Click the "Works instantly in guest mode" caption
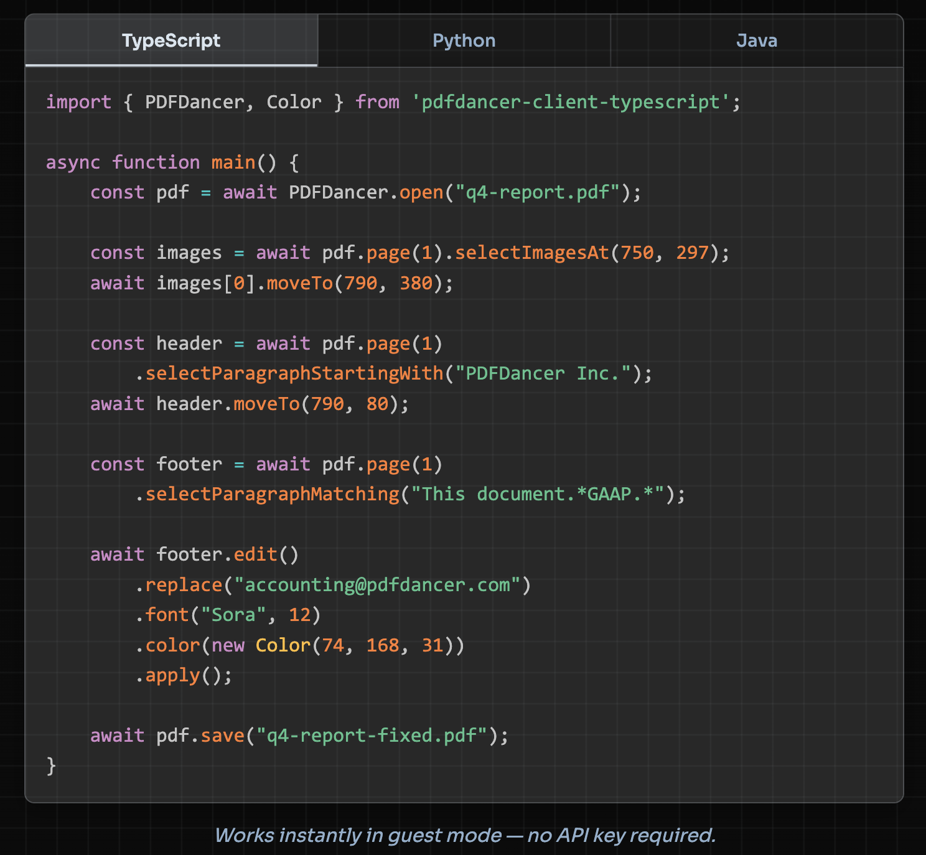 click(465, 835)
